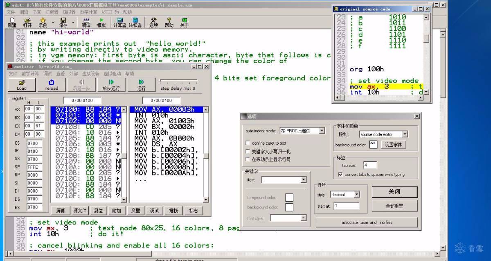Click the original source code window icon
The height and width of the screenshot is (261, 491).
[x=336, y=9]
